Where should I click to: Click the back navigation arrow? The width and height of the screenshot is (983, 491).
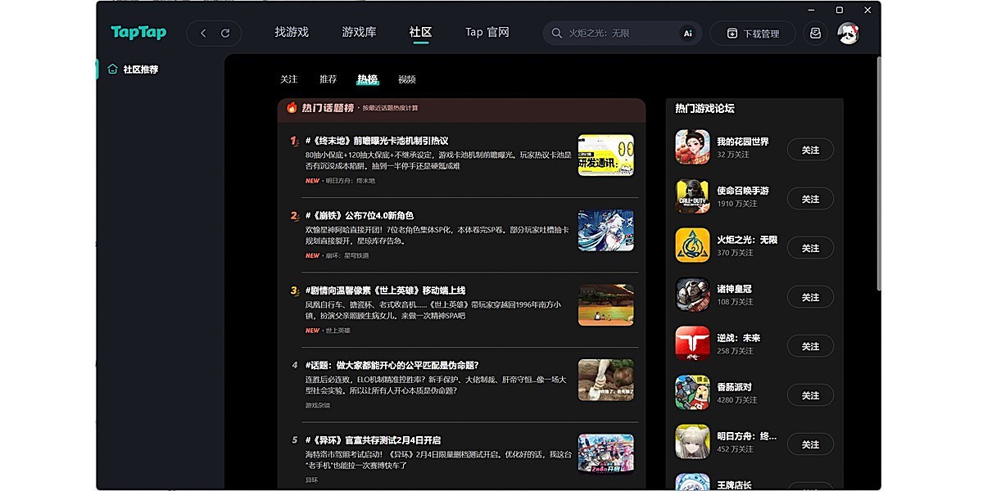tap(202, 33)
